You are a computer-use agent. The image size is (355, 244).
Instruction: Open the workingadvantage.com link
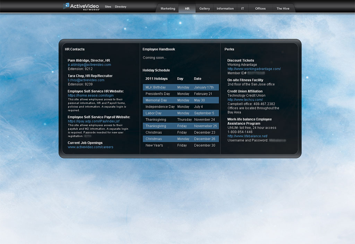pos(254,69)
